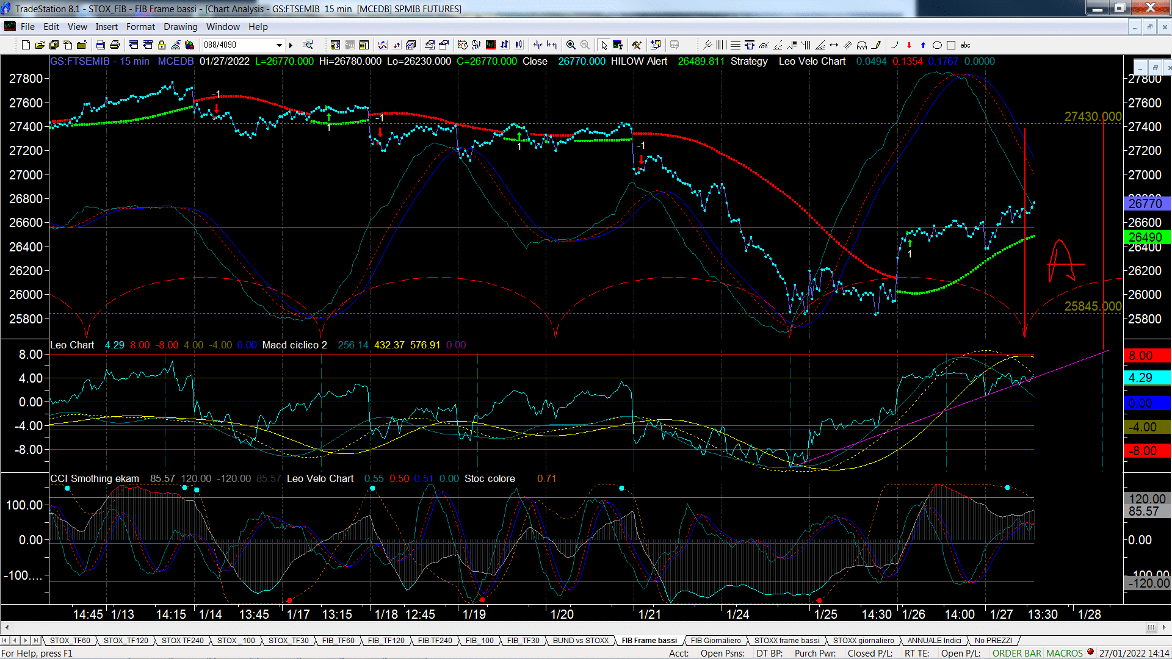
Task: Click the 26770 current price label
Action: click(1146, 203)
